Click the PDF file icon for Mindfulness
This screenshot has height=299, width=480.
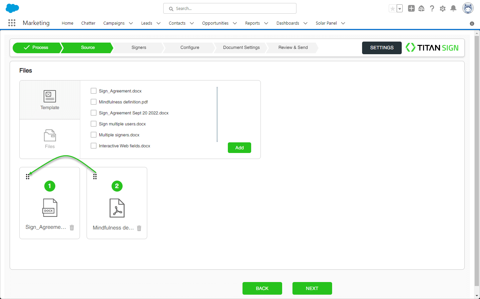(117, 208)
